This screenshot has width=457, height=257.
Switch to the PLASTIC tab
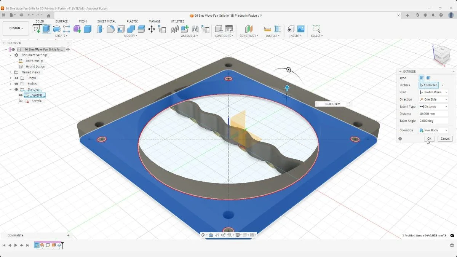click(132, 21)
